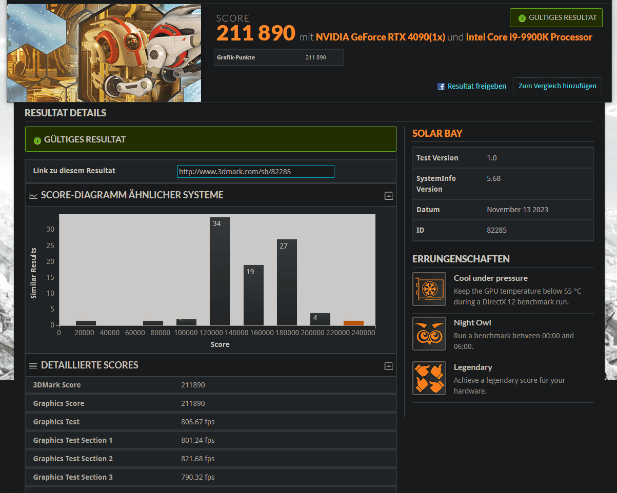Click the GÜLTIGES RESULTAT button top right
The width and height of the screenshot is (617, 493).
[x=556, y=17]
